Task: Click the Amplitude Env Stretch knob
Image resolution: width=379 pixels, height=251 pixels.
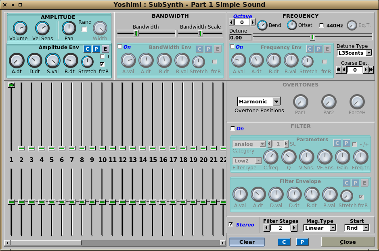Action: pyautogui.click(x=87, y=62)
